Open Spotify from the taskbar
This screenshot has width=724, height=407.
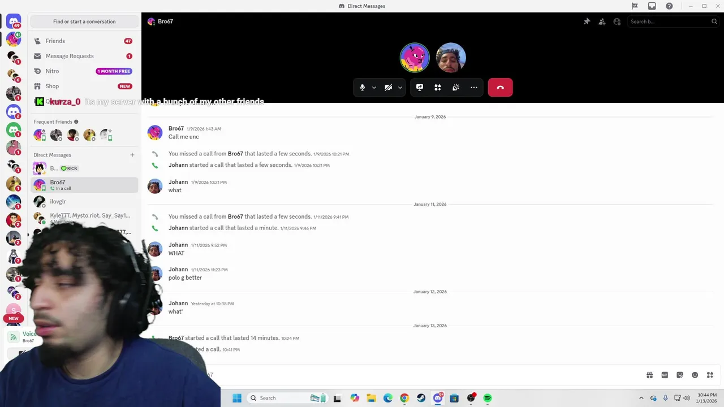coord(488,398)
